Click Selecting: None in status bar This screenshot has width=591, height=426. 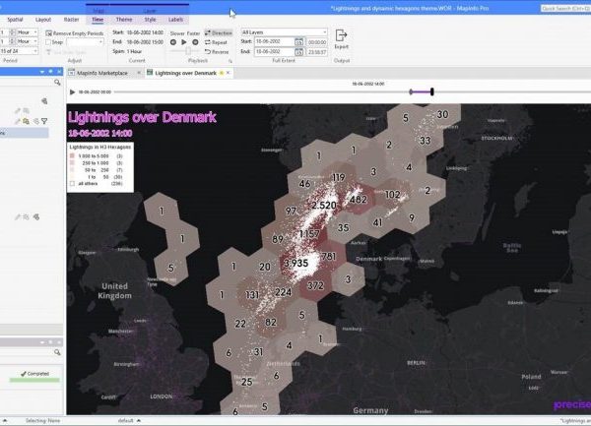click(42, 420)
